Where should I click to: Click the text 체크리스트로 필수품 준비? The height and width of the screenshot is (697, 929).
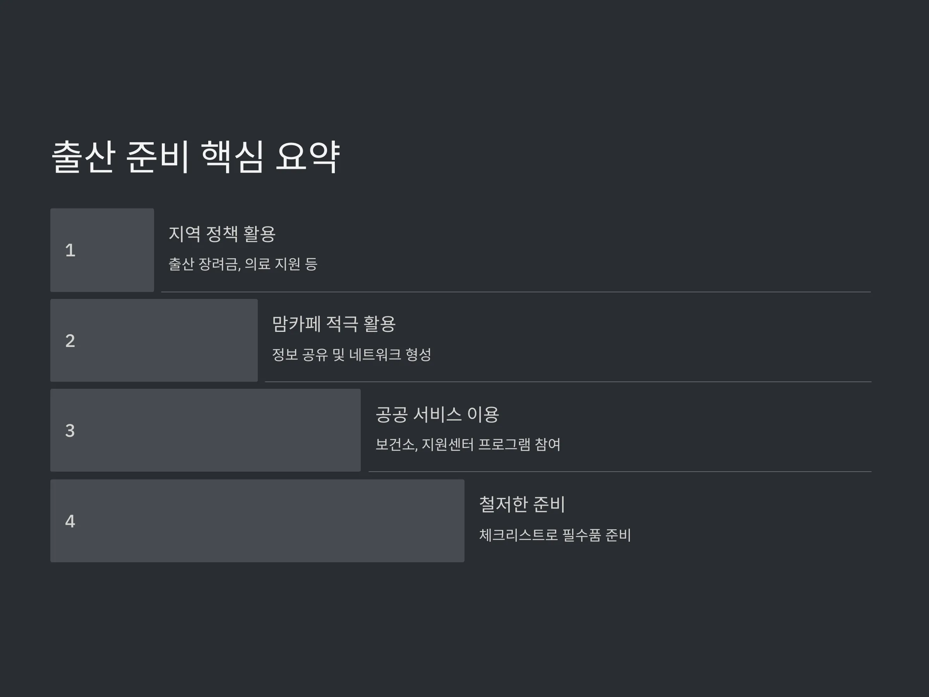click(555, 535)
